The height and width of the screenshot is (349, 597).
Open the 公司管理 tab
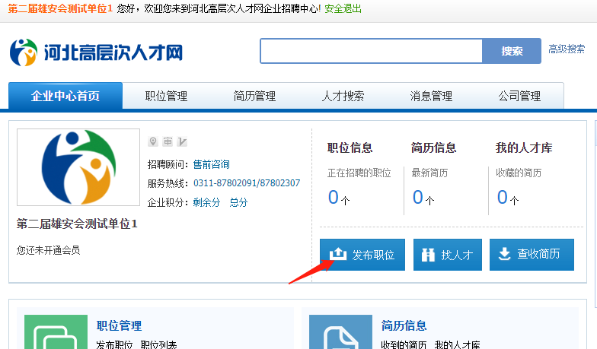519,96
